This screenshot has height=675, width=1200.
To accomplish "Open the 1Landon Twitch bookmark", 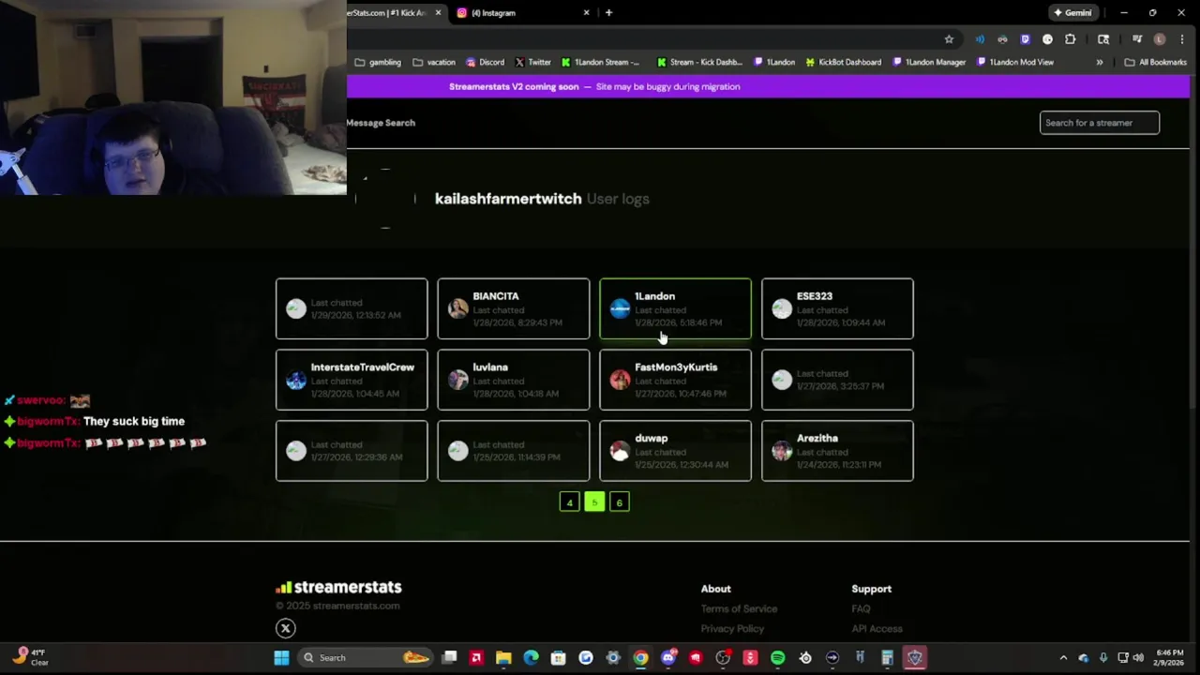I will [774, 62].
